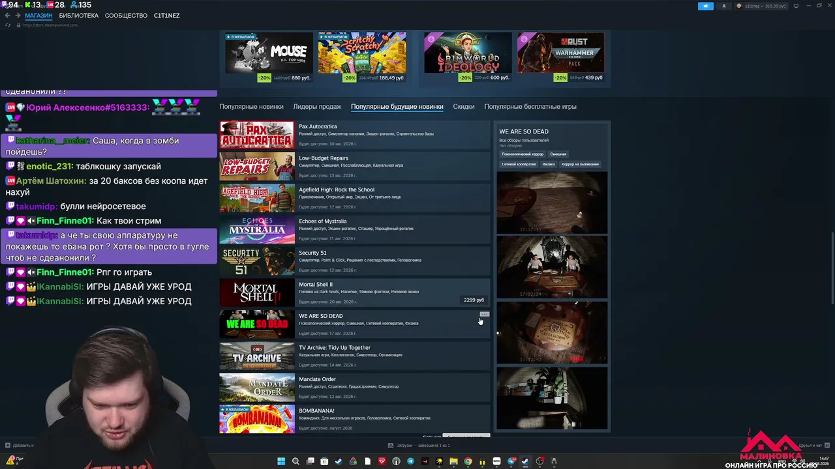Open WE ARE SO DEAD list entry

point(354,324)
